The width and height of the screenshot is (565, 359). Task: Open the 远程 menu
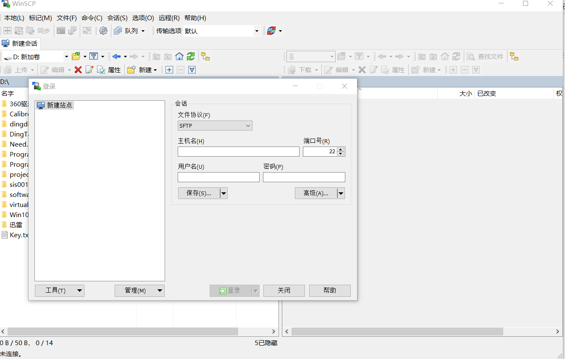169,18
